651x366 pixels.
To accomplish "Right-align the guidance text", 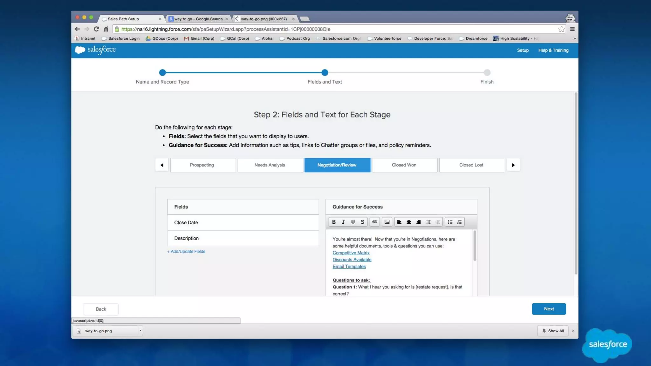I will pos(418,222).
